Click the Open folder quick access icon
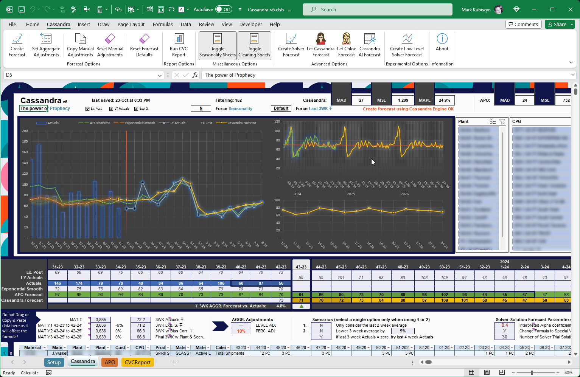This screenshot has height=377, width=580. pos(171,9)
